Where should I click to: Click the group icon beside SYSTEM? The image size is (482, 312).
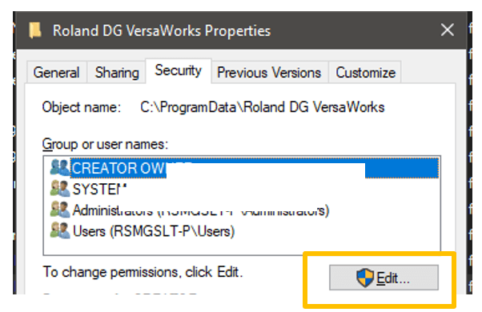point(60,189)
